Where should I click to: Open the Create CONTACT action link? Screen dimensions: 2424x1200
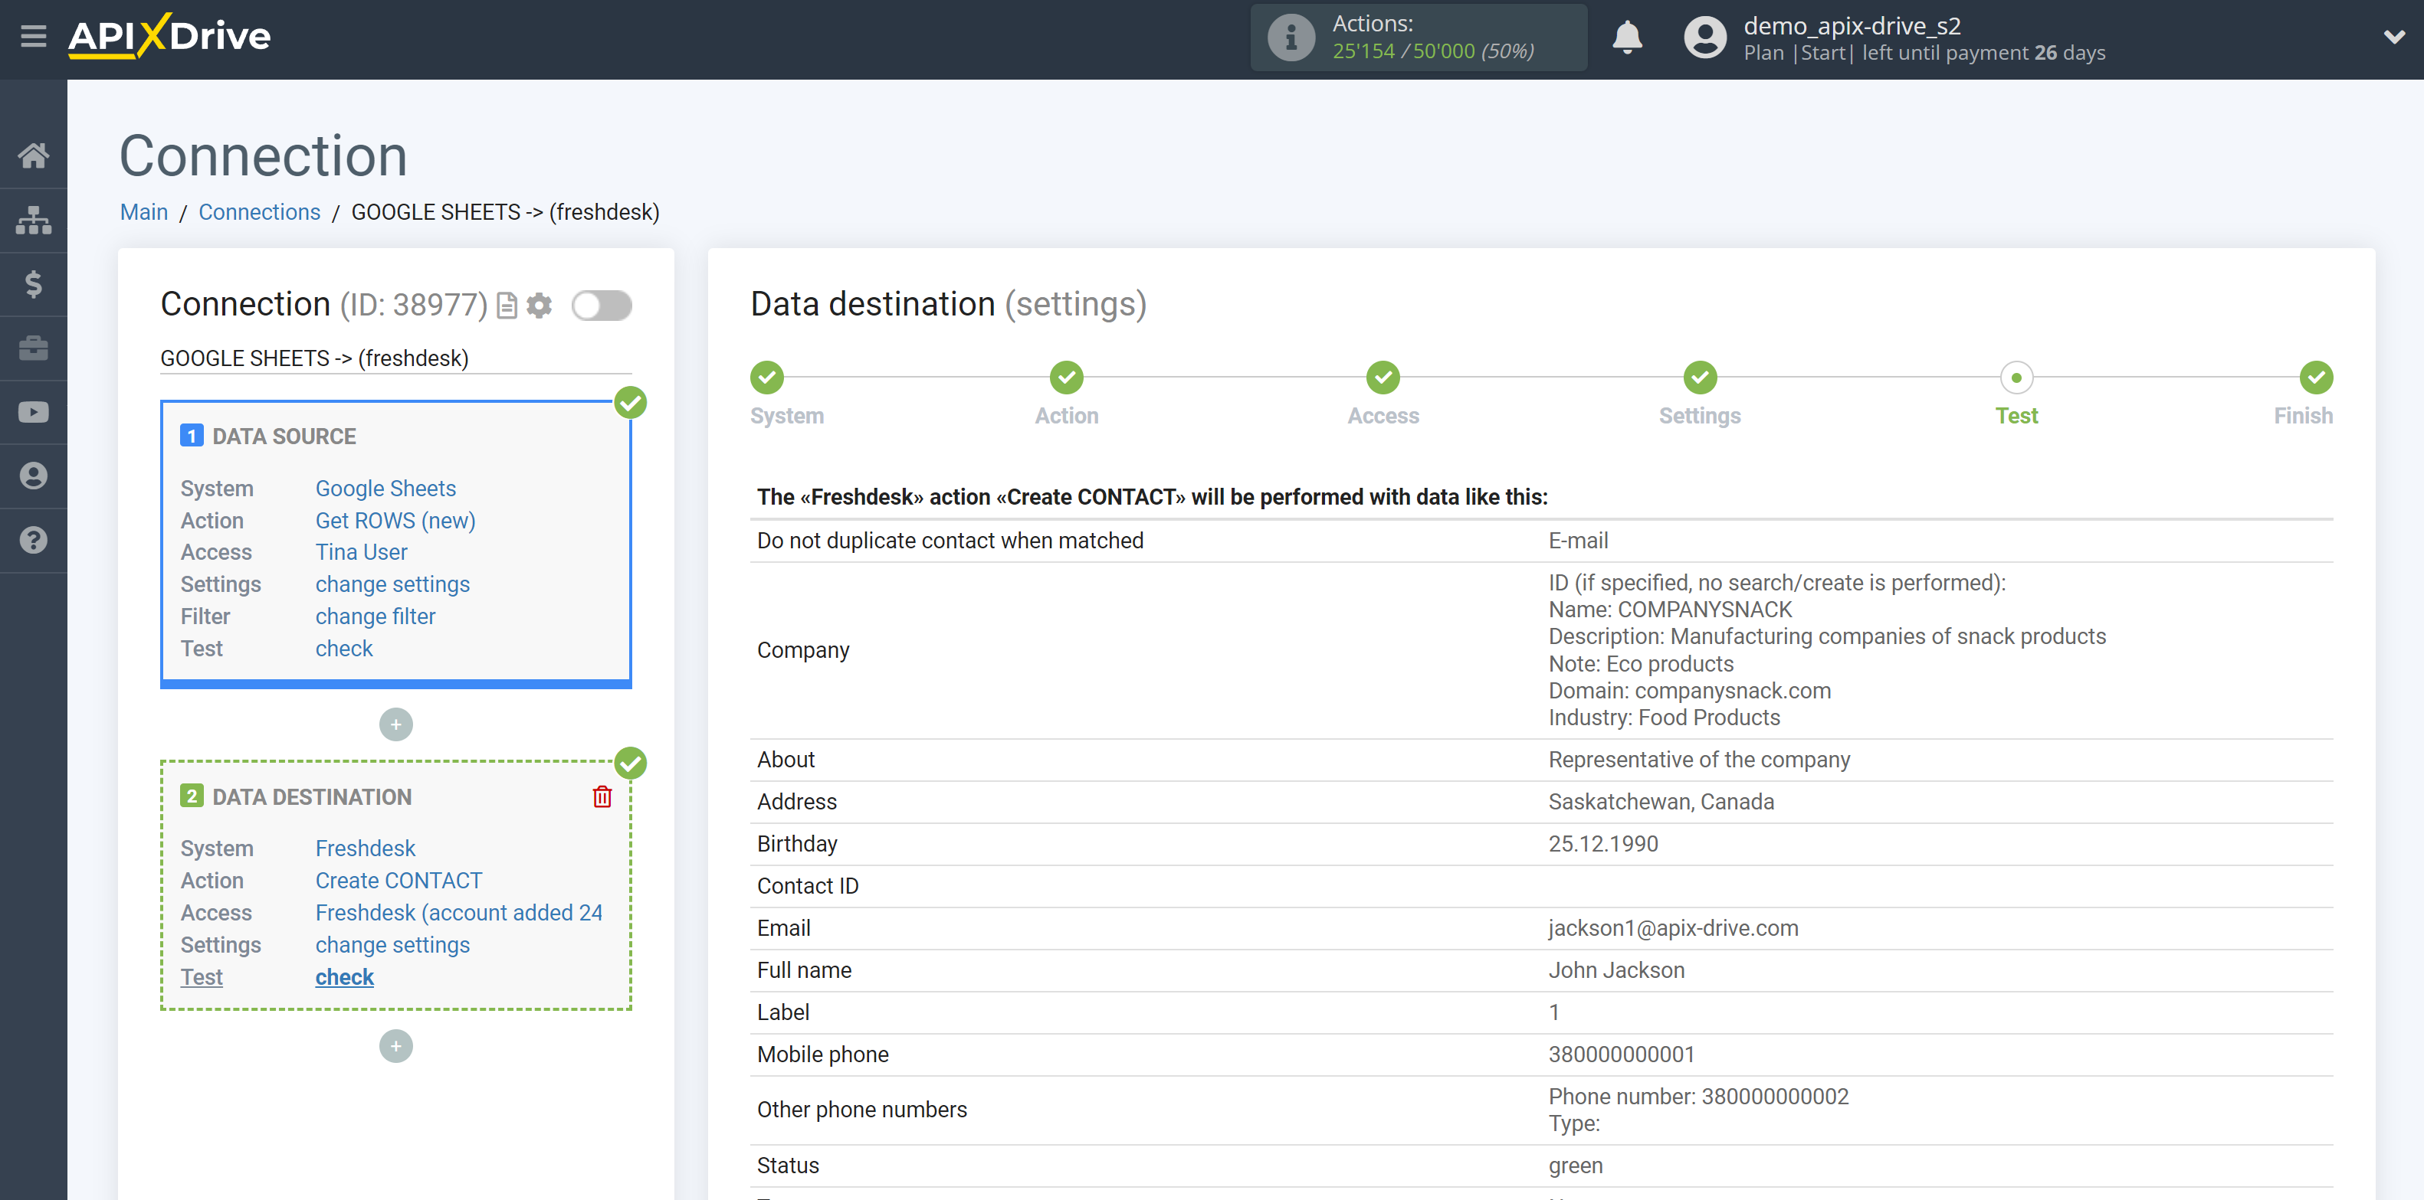(x=398, y=880)
